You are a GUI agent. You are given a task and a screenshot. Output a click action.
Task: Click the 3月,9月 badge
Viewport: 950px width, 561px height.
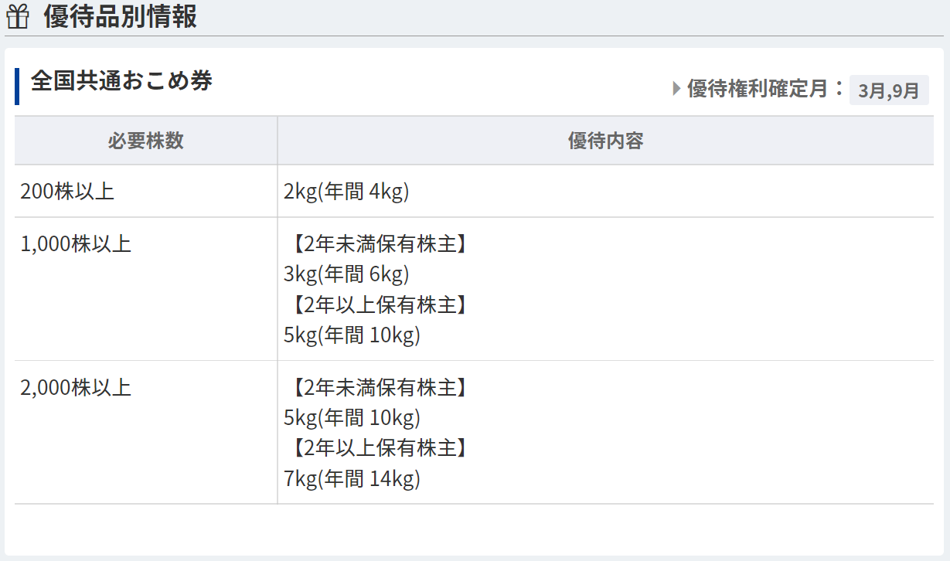(889, 90)
